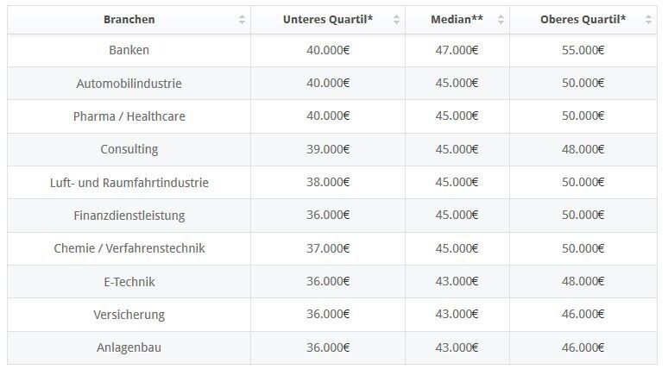The width and height of the screenshot is (668, 369).
Task: Click sort arrows beside Oberes Quartil*
Action: [x=648, y=20]
